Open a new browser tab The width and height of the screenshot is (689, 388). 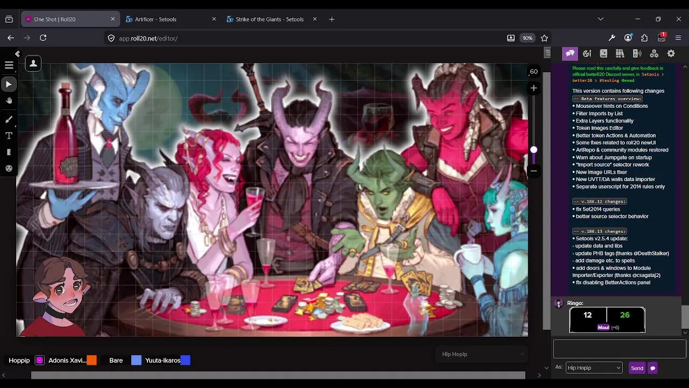(332, 19)
